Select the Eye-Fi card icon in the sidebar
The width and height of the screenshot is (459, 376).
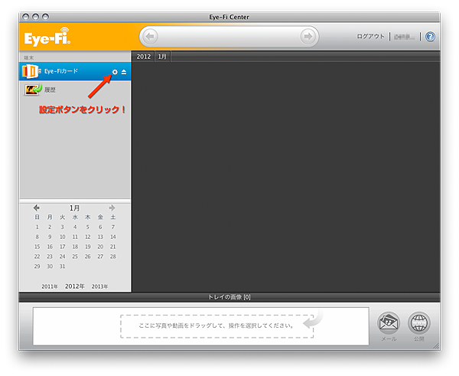click(x=30, y=71)
